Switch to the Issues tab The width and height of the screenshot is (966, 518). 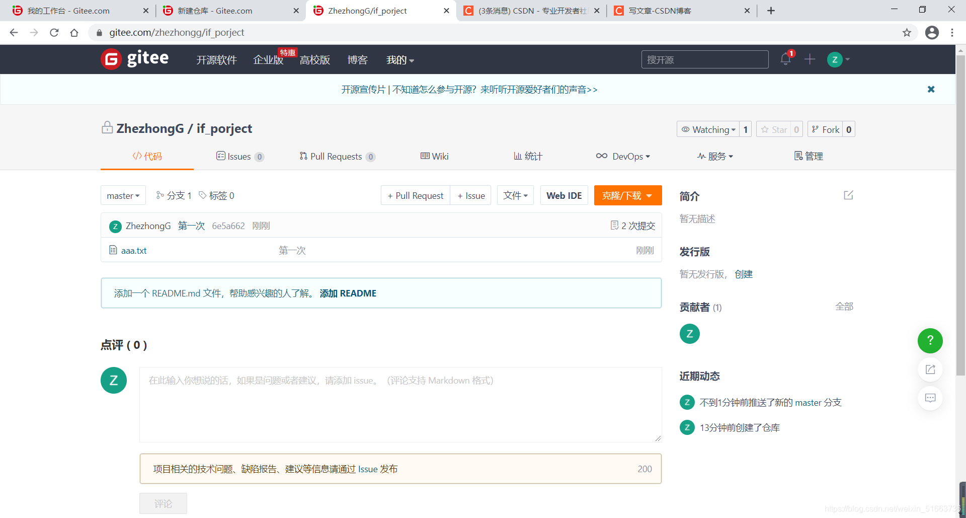(x=240, y=156)
